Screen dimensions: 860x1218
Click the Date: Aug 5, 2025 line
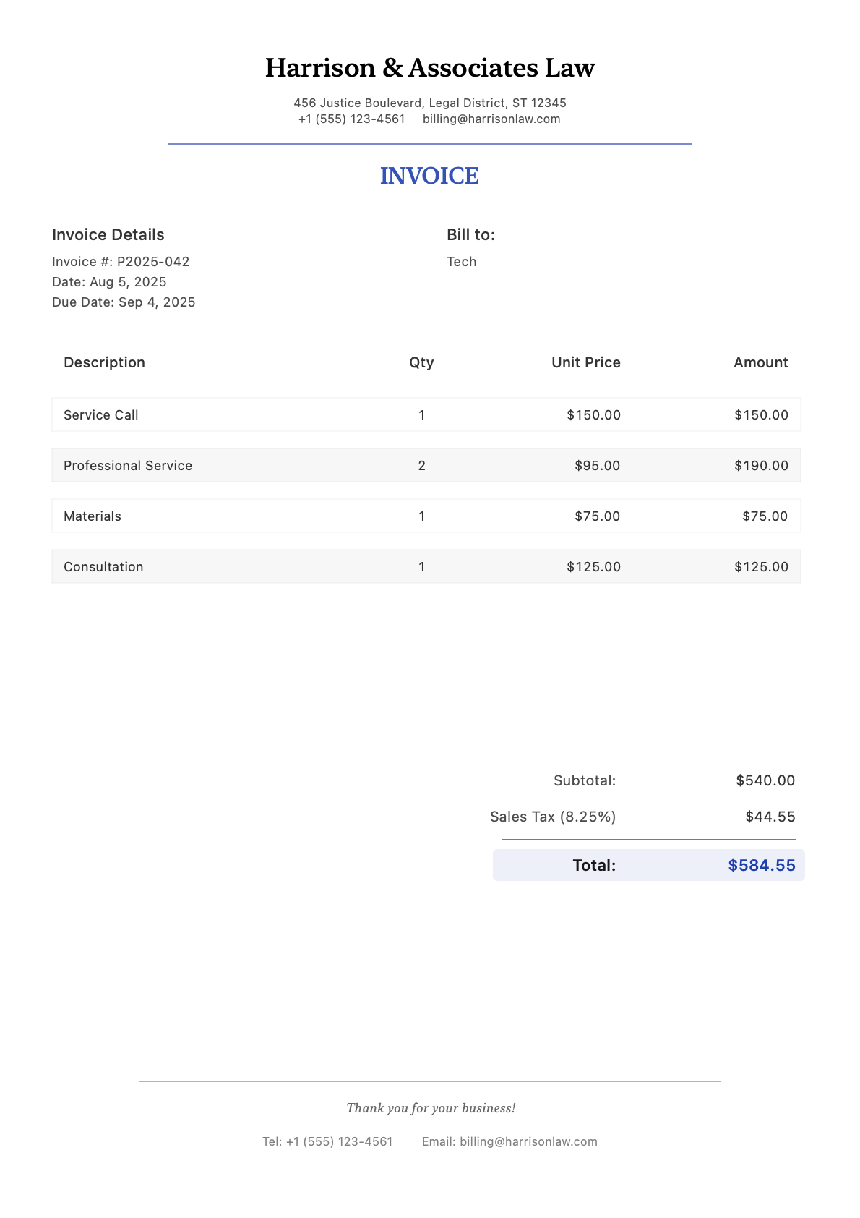[x=109, y=281]
